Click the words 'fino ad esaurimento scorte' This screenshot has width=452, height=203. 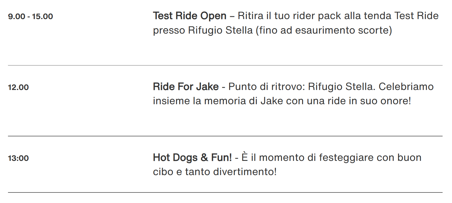[x=324, y=30]
